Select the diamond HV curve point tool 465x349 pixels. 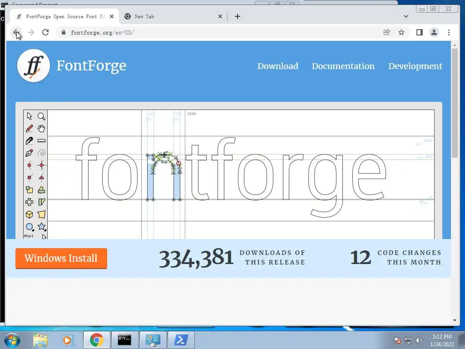coord(41,165)
